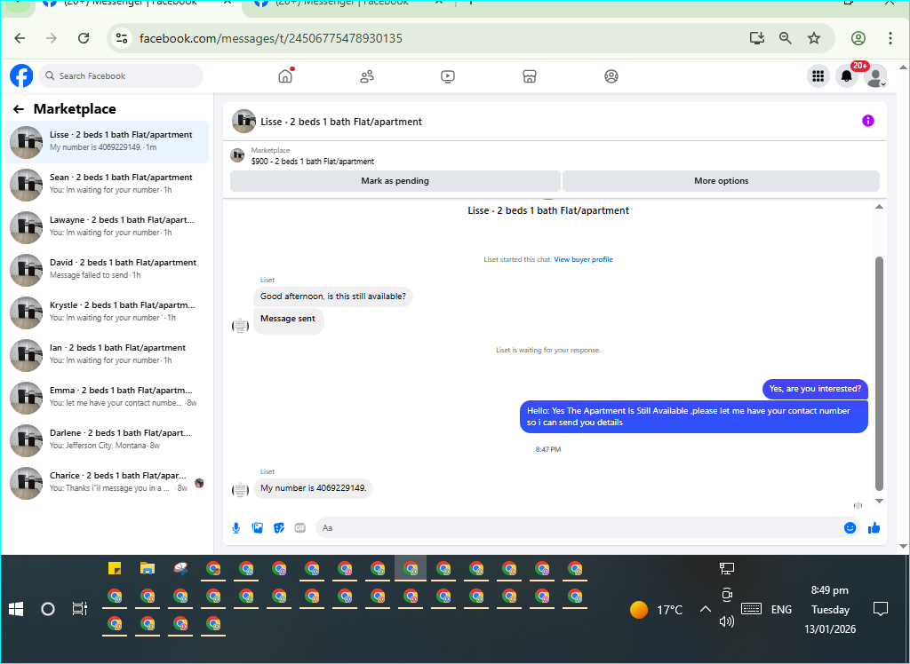This screenshot has width=910, height=664.
Task: Attach a photo with the image icon
Action: tap(258, 527)
